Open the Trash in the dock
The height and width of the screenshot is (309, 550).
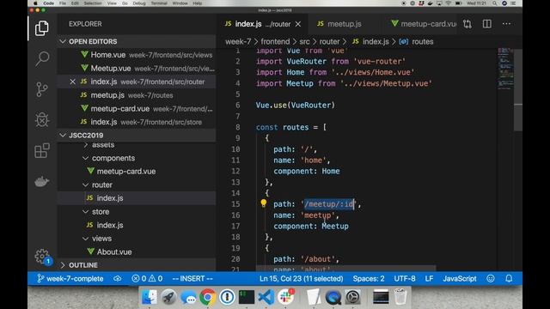coord(400,297)
